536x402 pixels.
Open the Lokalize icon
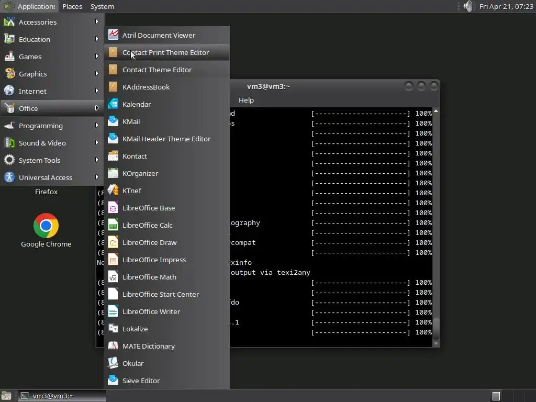click(x=113, y=329)
